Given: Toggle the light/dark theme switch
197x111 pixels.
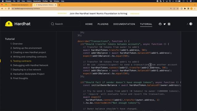Looking at the screenshot, I should point(191,24).
